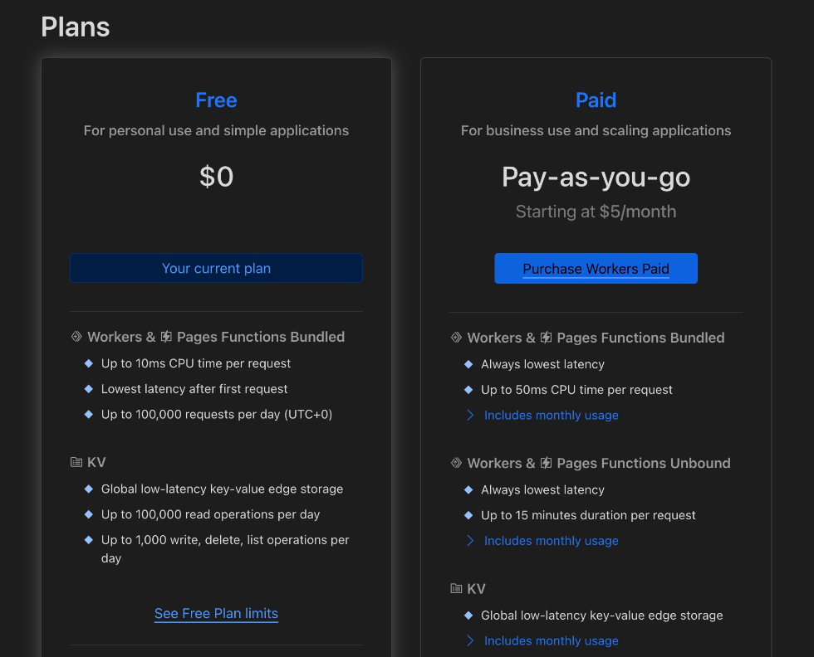The image size is (814, 657).
Task: Click the Pages Functions icon in Free plan heading
Action: pos(166,337)
